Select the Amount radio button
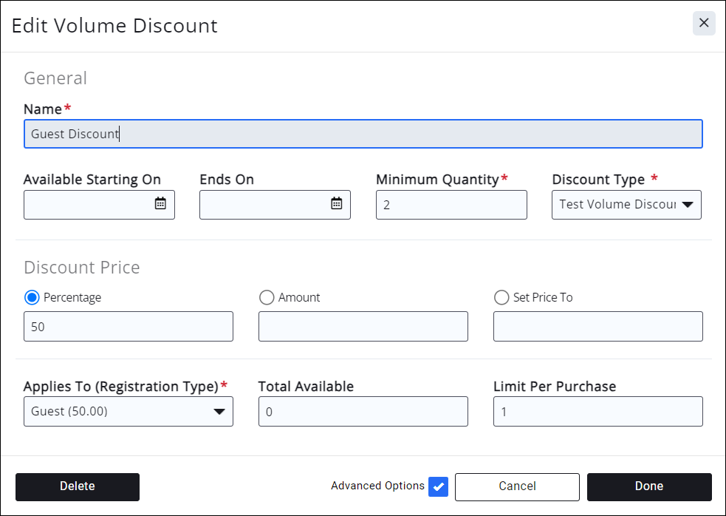Viewport: 726px width, 516px height. pos(267,297)
